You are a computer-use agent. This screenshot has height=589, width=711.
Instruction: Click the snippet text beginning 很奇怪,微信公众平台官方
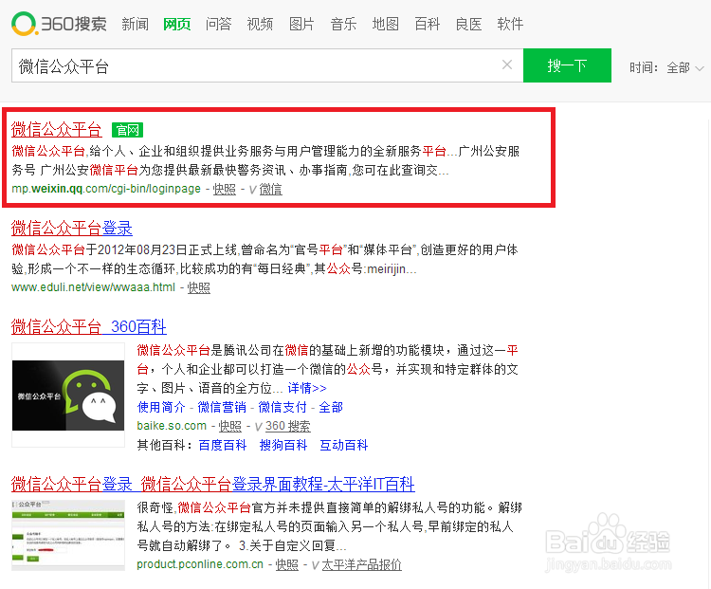[x=330, y=526]
